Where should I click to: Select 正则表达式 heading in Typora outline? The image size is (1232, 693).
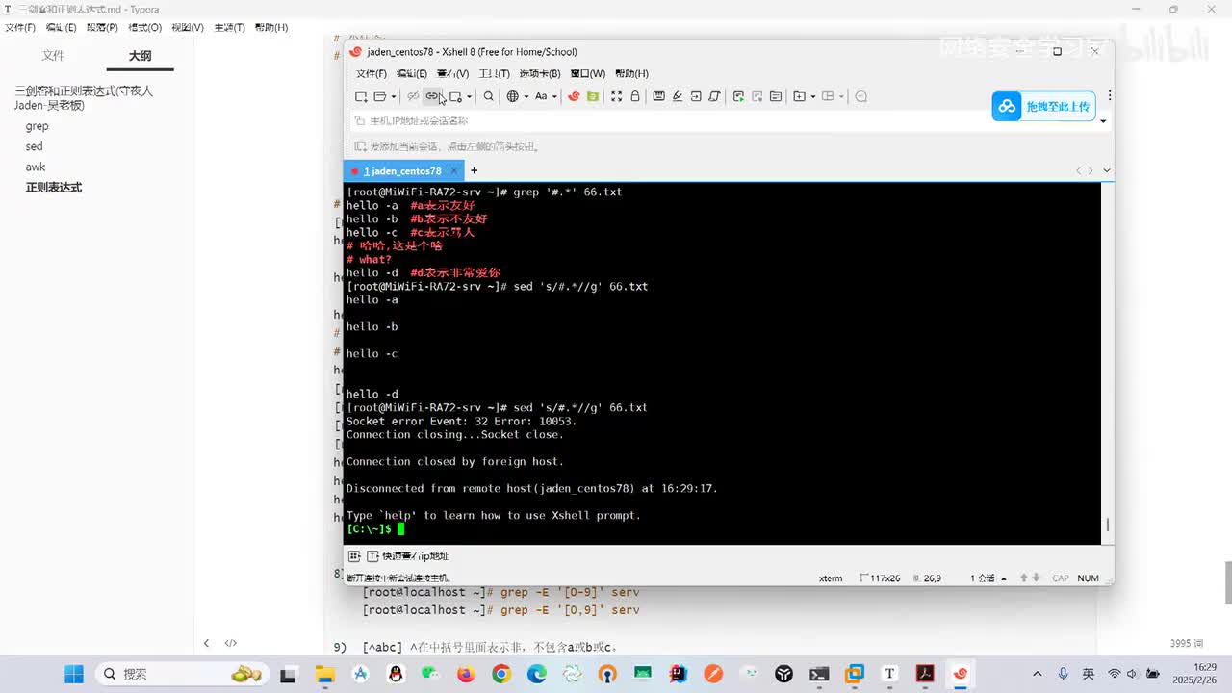pyautogui.click(x=54, y=188)
